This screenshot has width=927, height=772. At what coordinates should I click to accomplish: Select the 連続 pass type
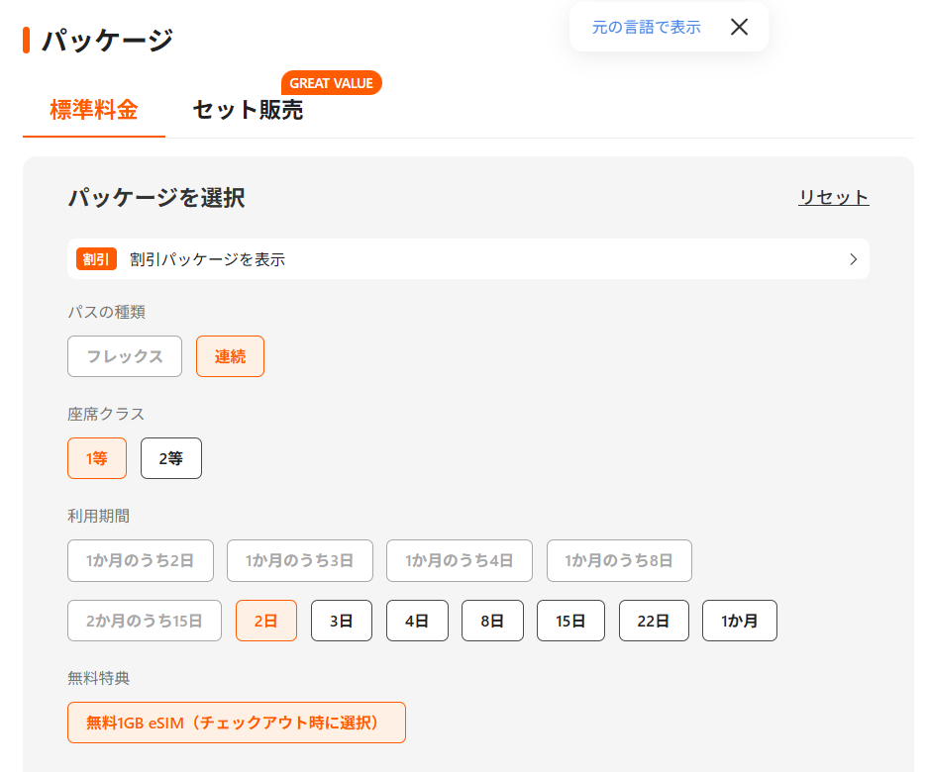coord(230,356)
